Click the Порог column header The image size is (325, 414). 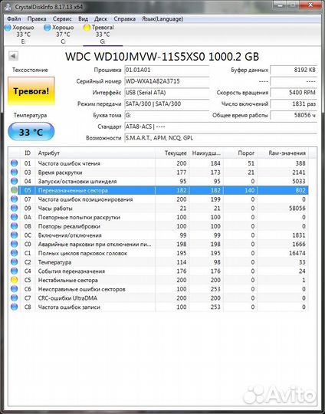pos(241,153)
